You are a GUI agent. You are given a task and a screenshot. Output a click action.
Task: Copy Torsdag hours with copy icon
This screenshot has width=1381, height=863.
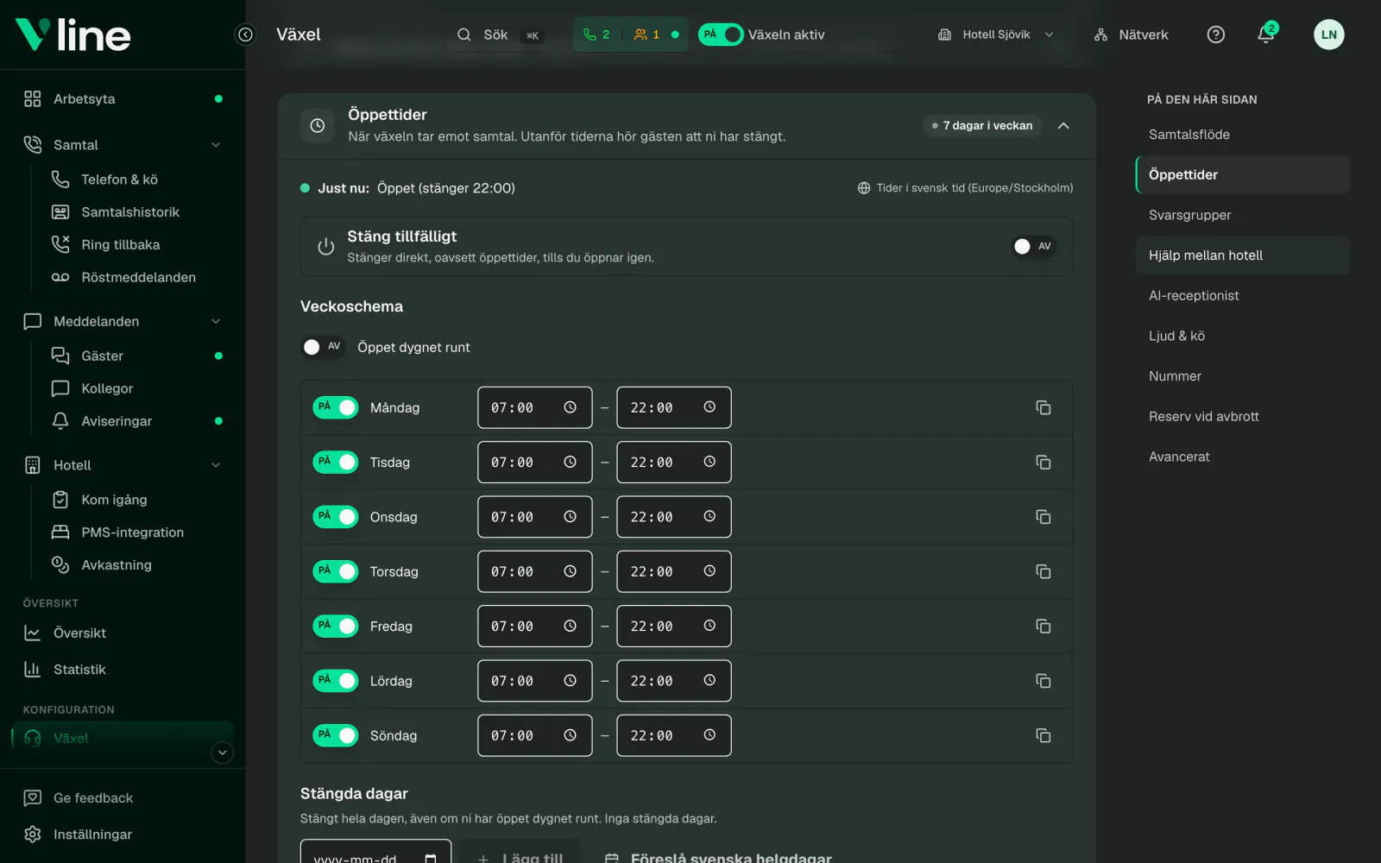point(1043,571)
